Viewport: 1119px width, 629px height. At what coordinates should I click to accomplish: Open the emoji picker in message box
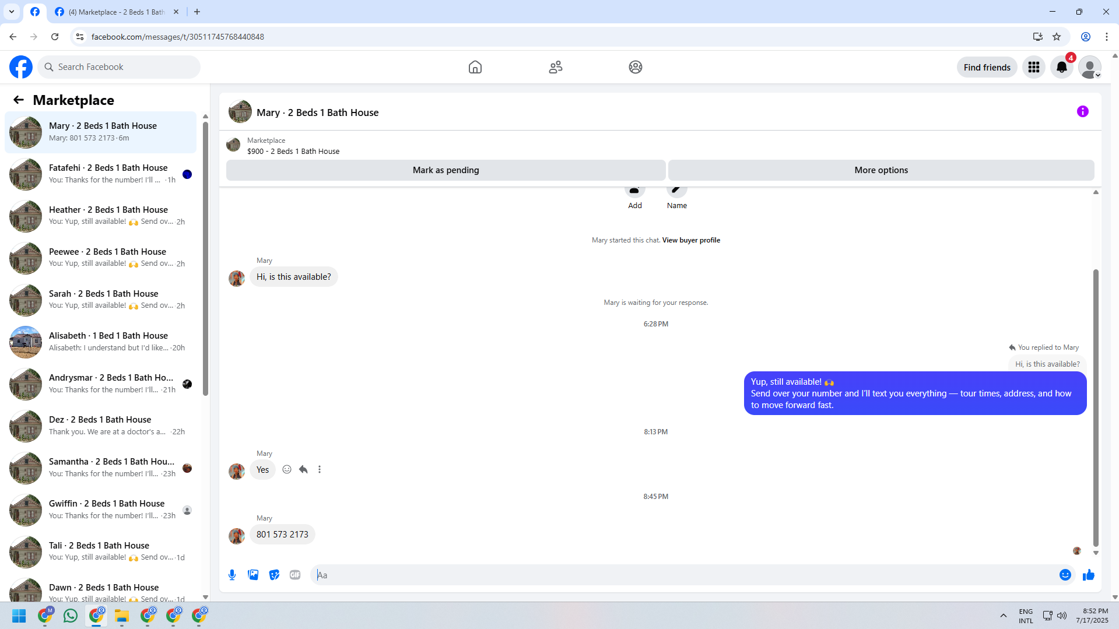[x=1065, y=575]
